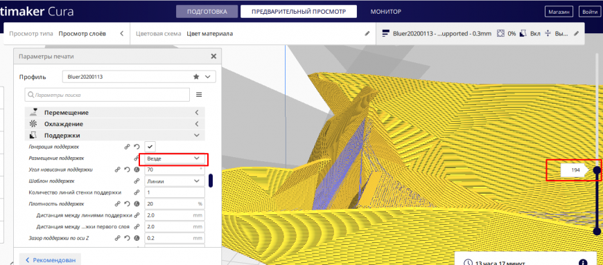Click the link icon for Размещение поддержек
The image size is (603, 265).
pyautogui.click(x=136, y=158)
